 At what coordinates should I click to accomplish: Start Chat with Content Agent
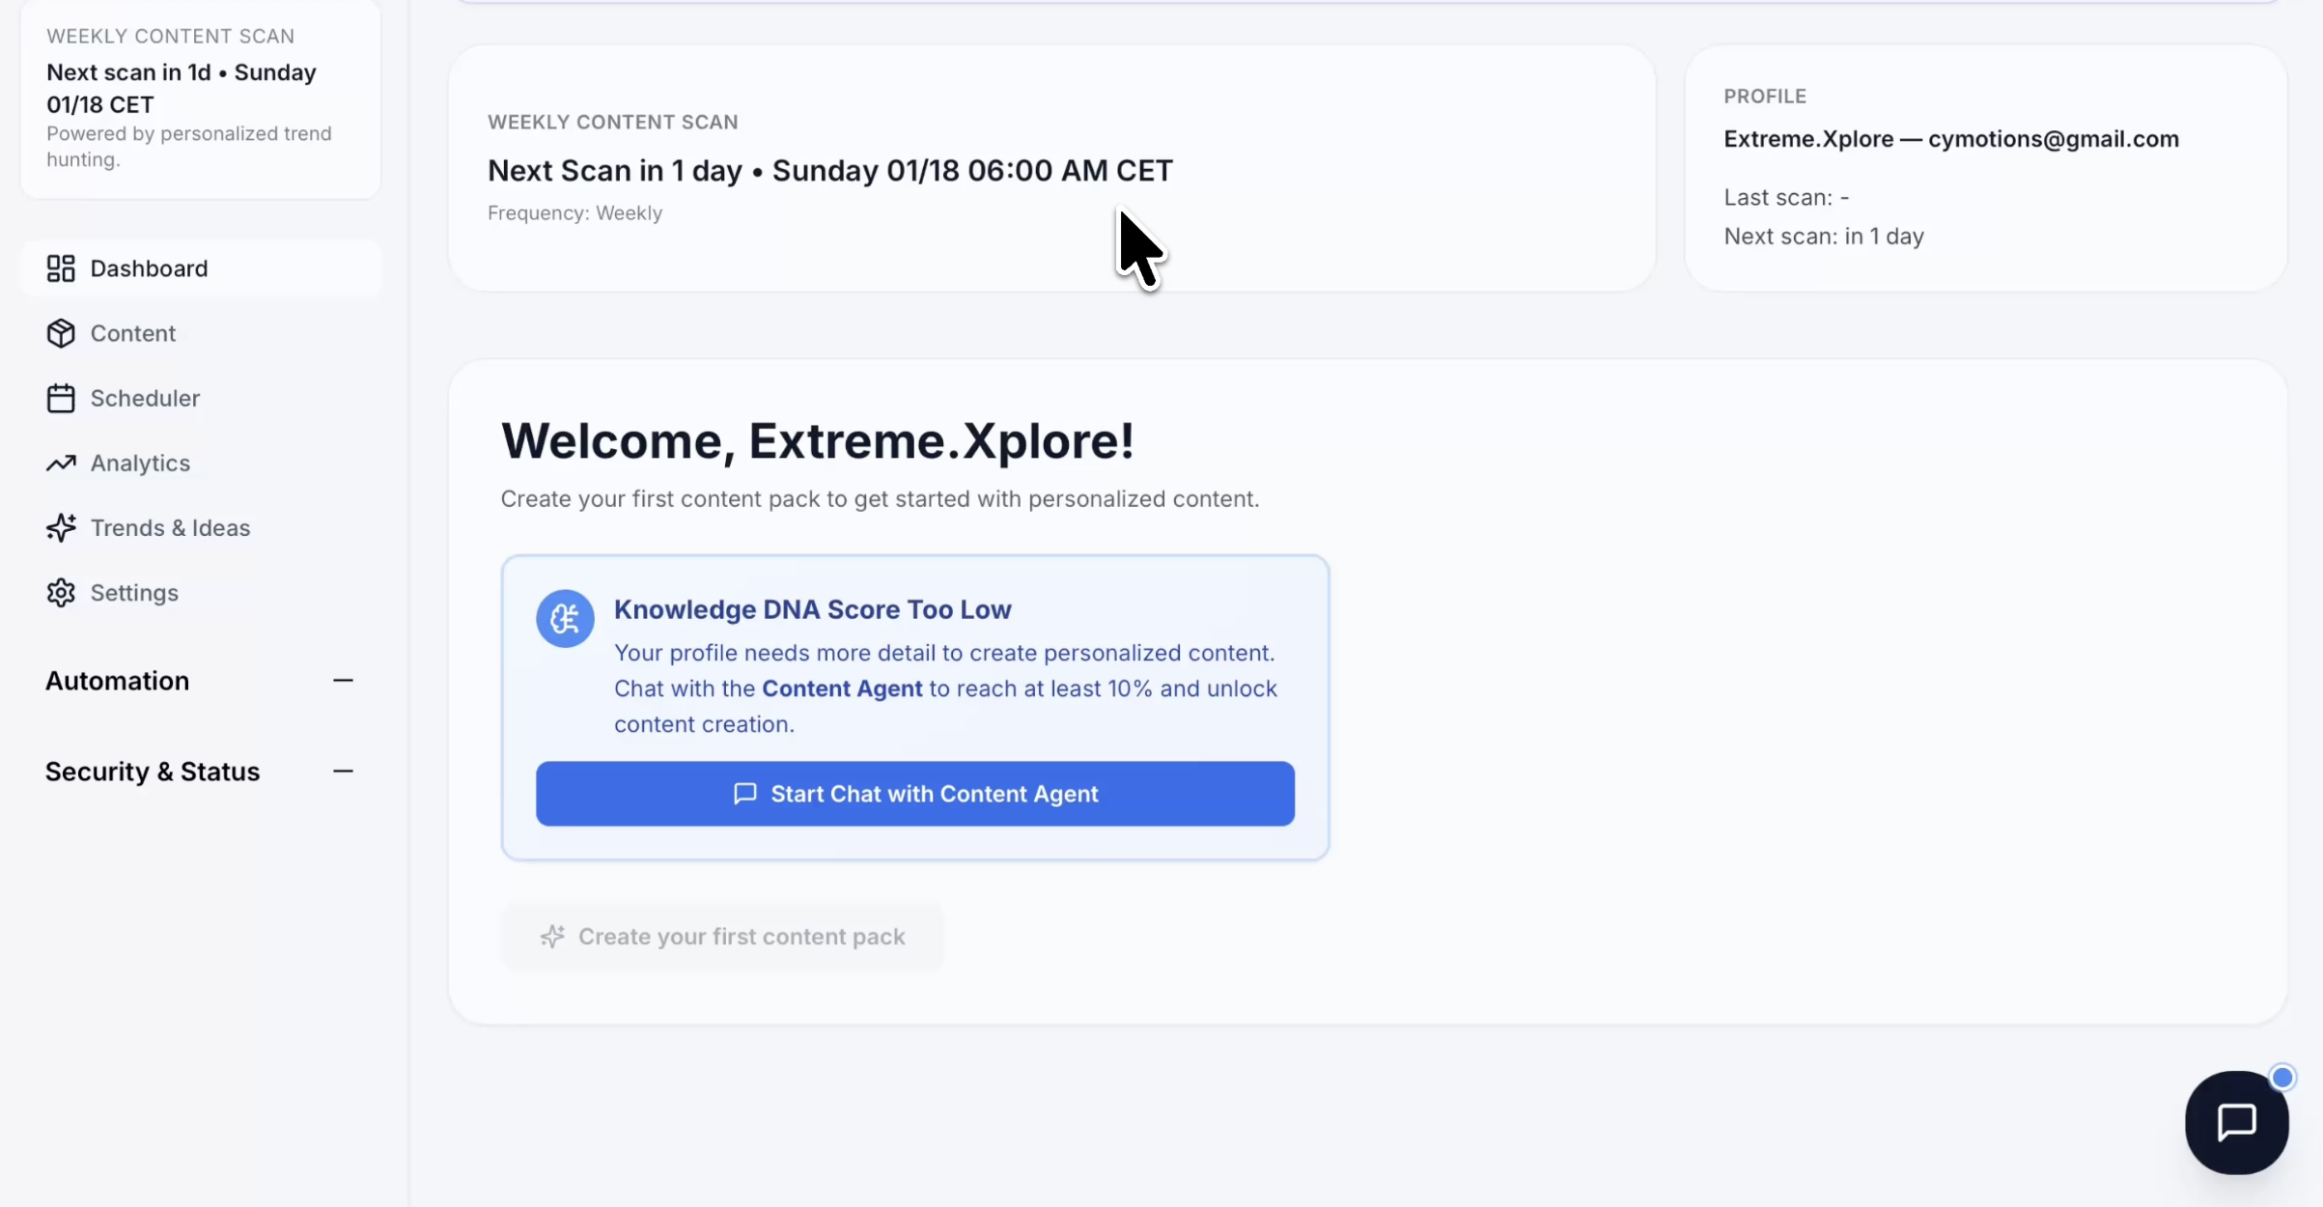[914, 794]
